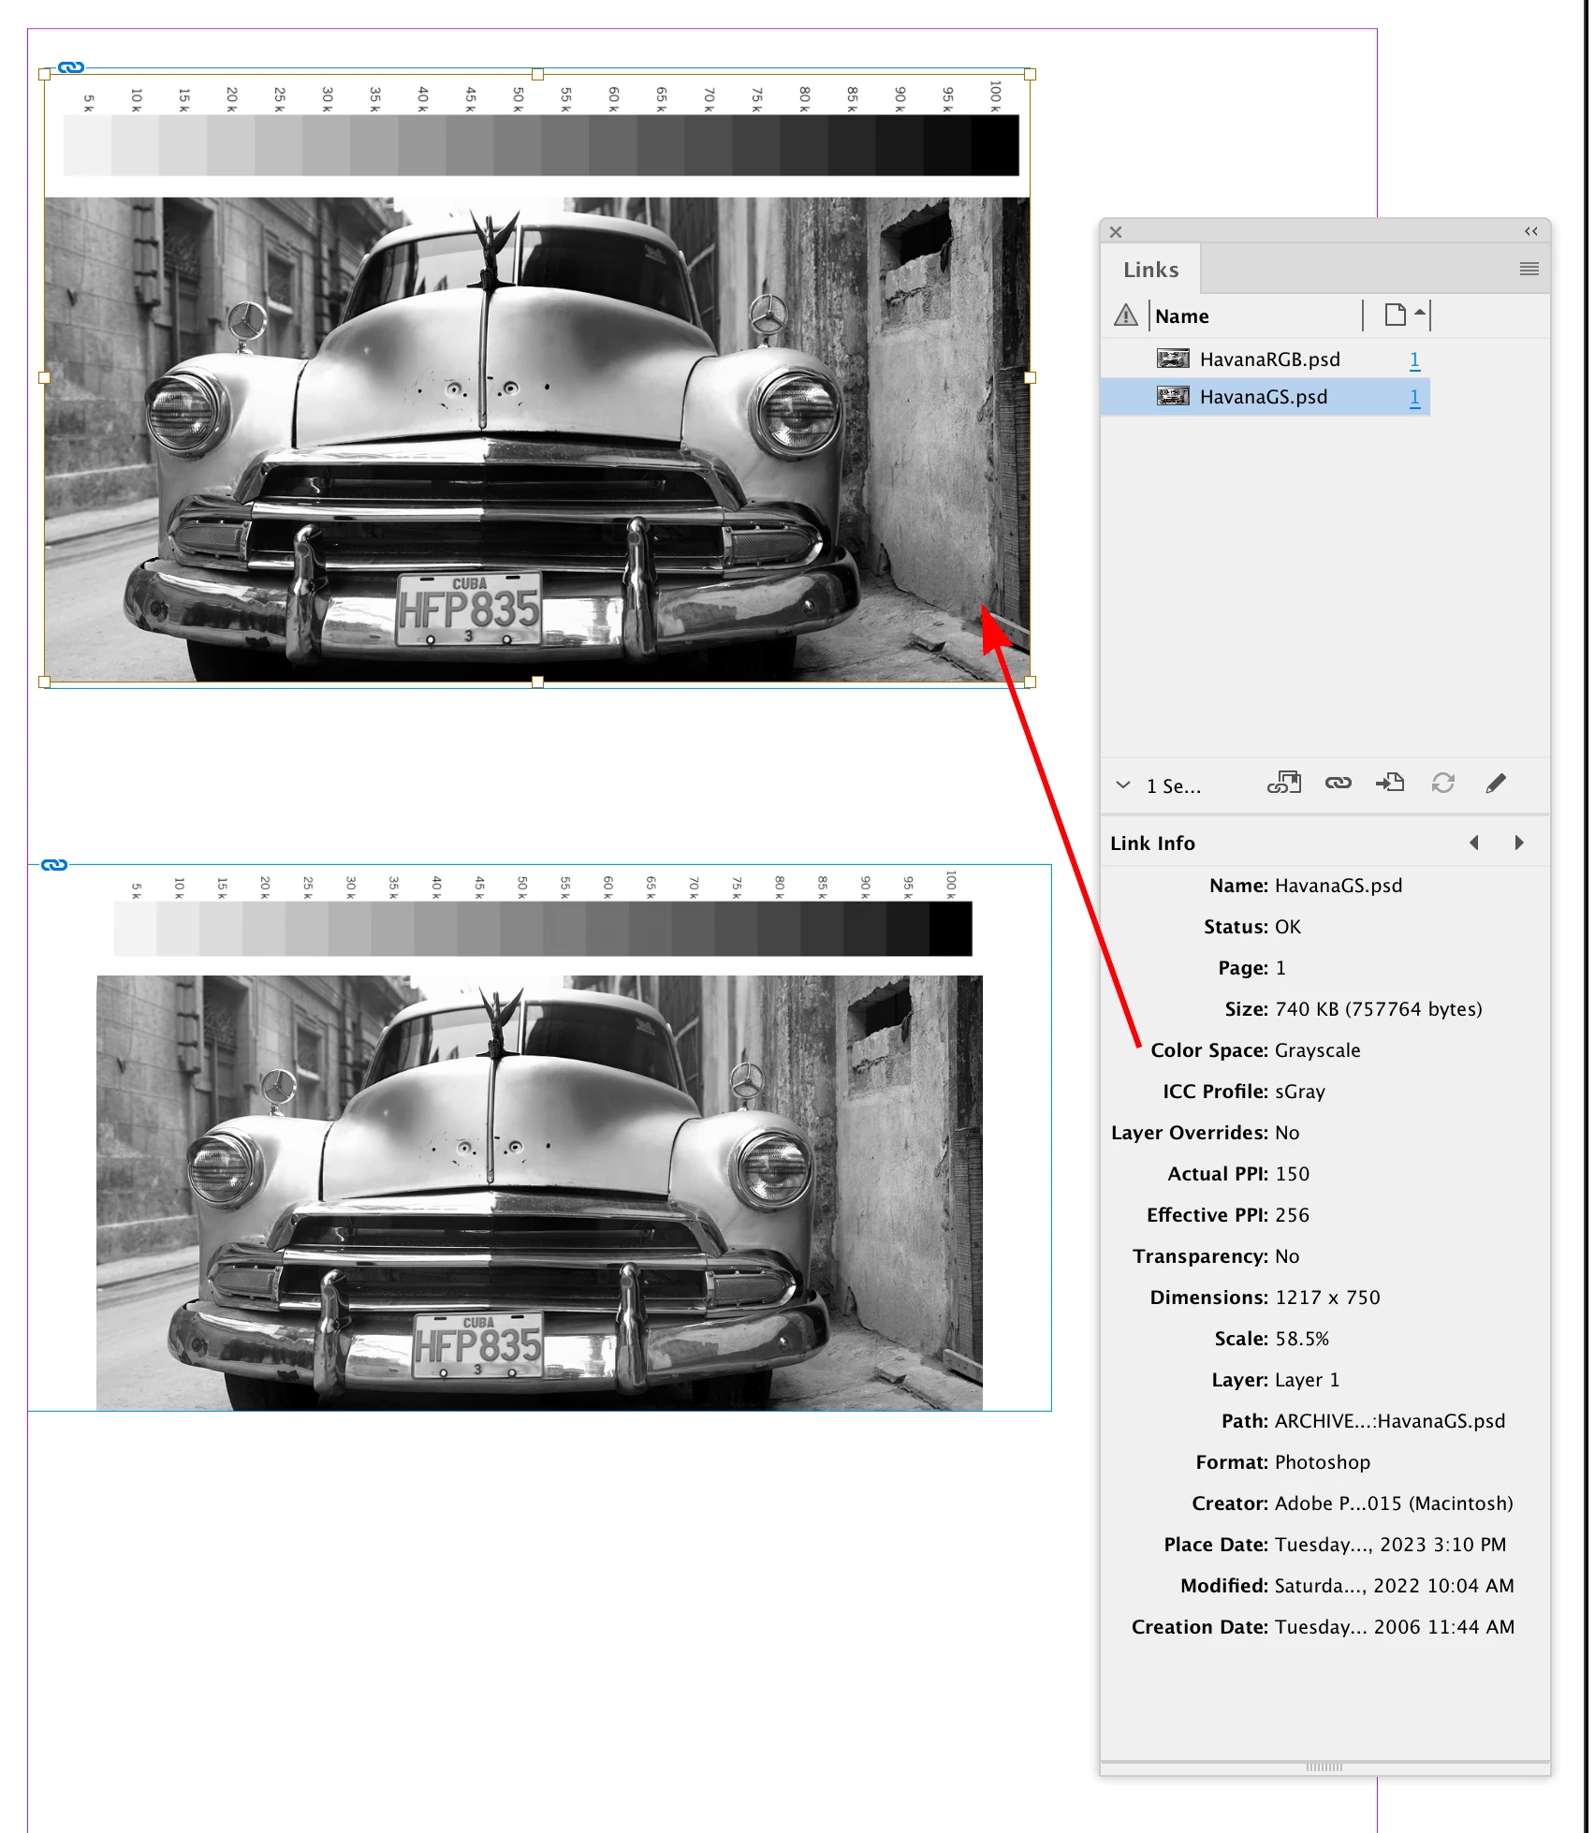Click the 50 k swatch in top grayscale ramp

tap(518, 145)
